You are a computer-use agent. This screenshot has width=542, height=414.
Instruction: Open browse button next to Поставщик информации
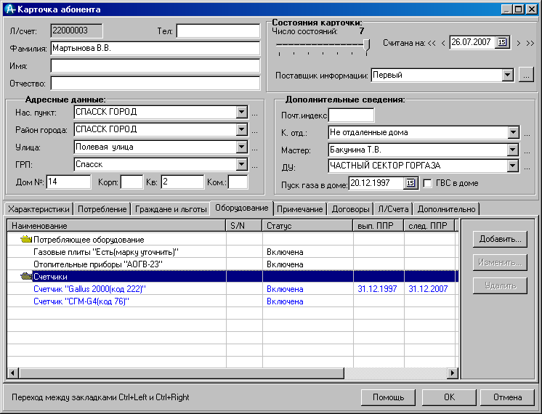pyautogui.click(x=527, y=75)
